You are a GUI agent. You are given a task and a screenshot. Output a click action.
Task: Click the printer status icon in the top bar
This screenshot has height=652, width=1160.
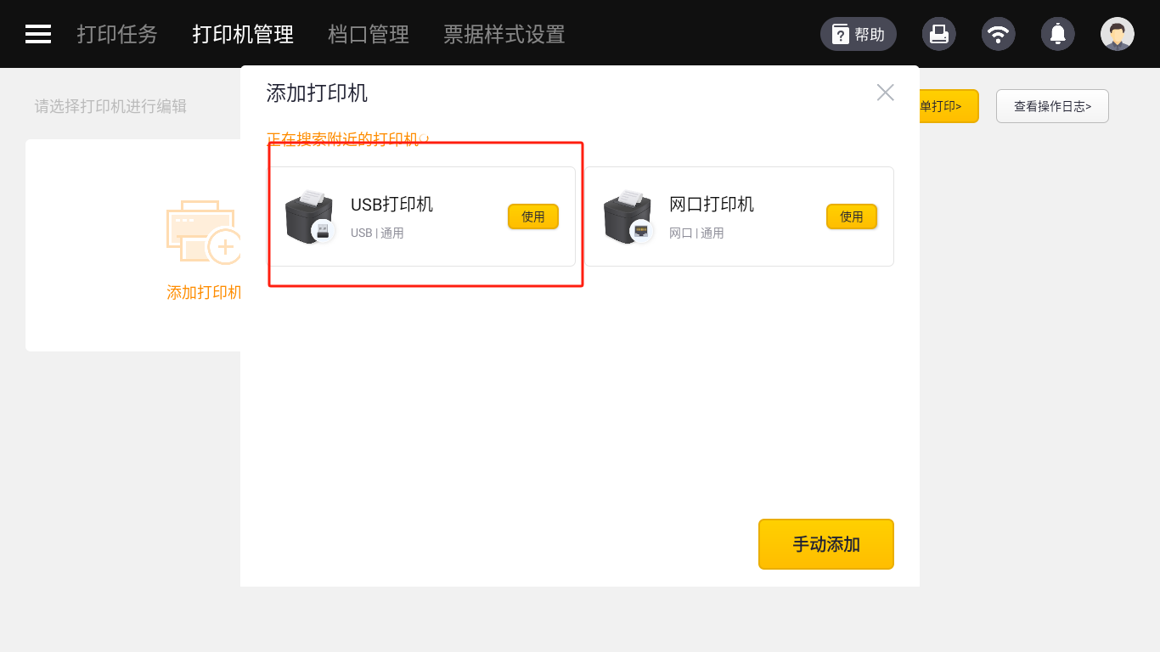pos(939,34)
